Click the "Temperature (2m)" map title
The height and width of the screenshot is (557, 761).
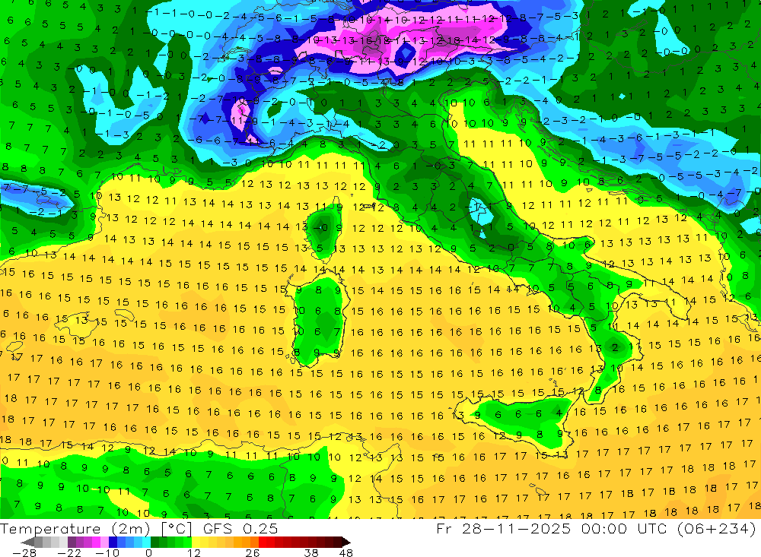click(x=75, y=528)
